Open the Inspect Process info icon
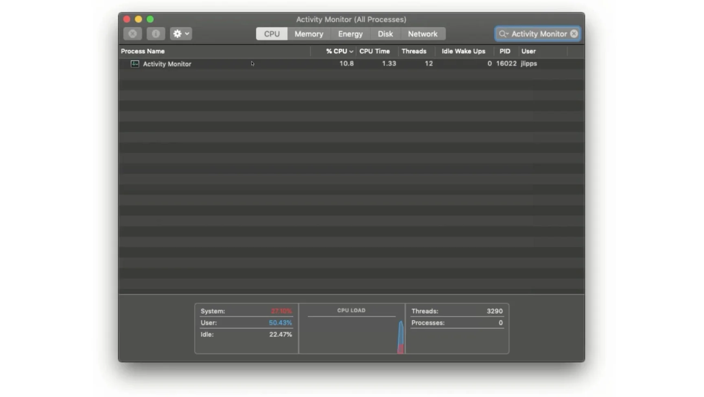This screenshot has width=704, height=397. click(155, 34)
